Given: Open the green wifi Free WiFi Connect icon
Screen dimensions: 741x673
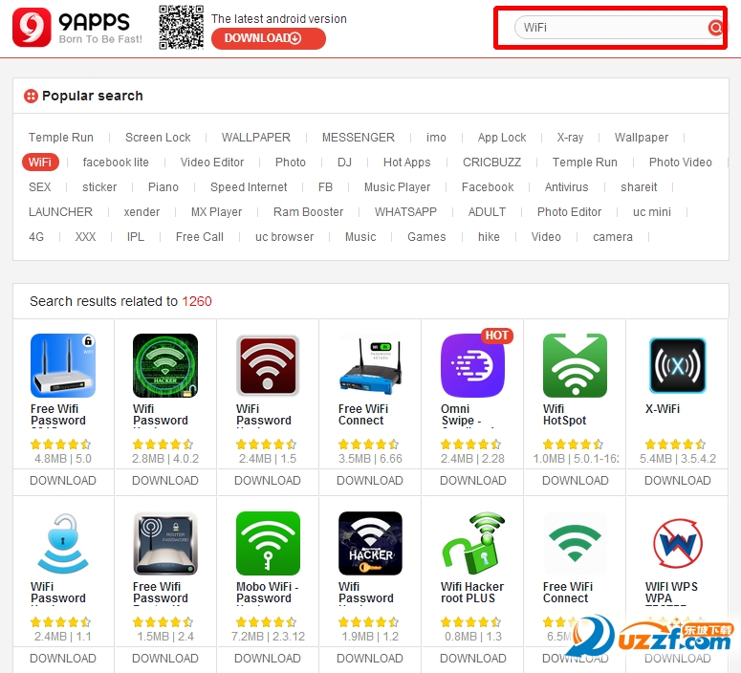Looking at the screenshot, I should [576, 543].
